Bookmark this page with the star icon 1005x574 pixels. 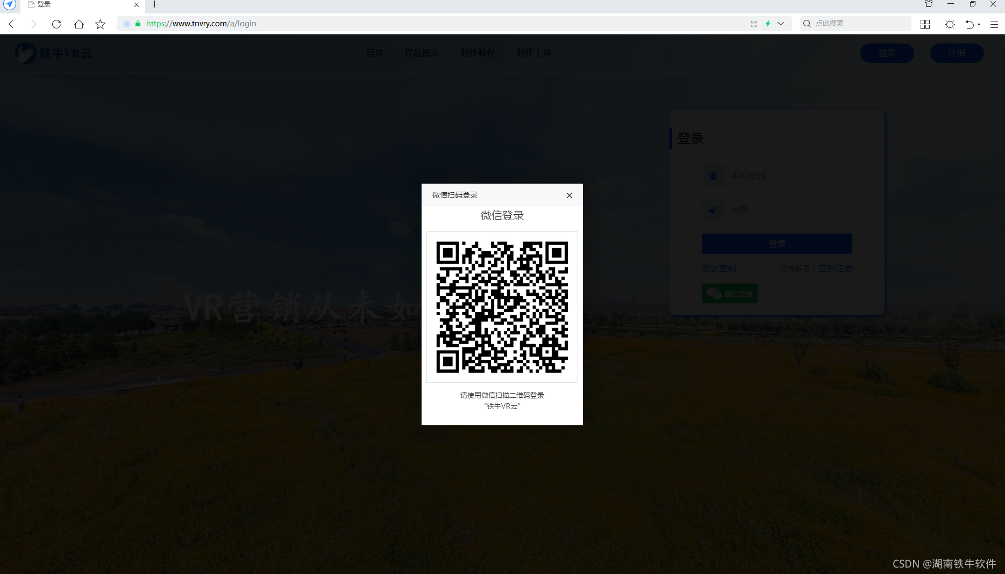(101, 24)
